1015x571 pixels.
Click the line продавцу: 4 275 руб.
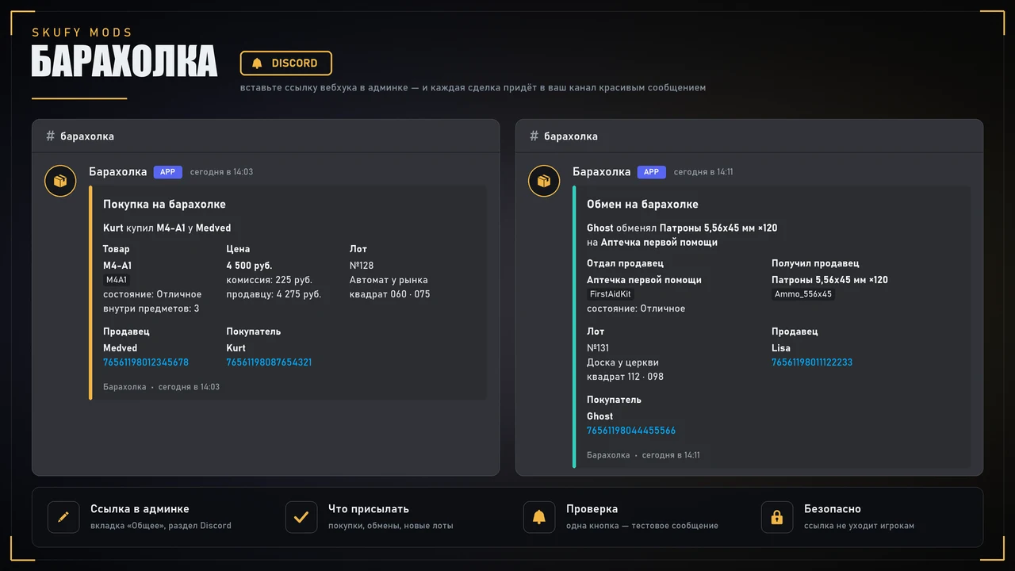pos(274,294)
